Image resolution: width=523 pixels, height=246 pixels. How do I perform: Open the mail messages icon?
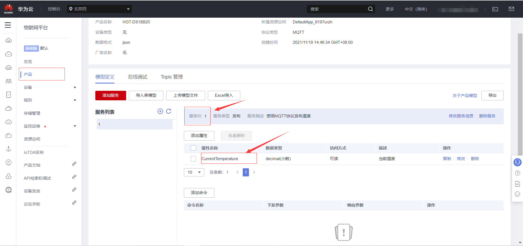click(512, 9)
